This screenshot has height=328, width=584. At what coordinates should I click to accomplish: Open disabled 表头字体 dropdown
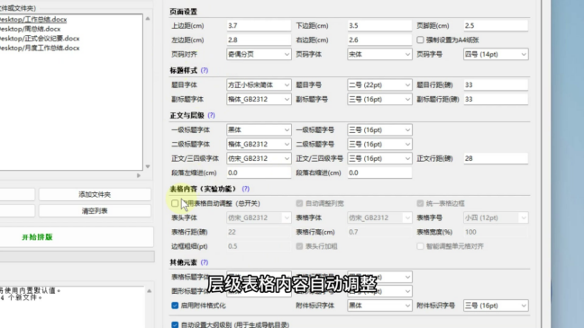(259, 217)
